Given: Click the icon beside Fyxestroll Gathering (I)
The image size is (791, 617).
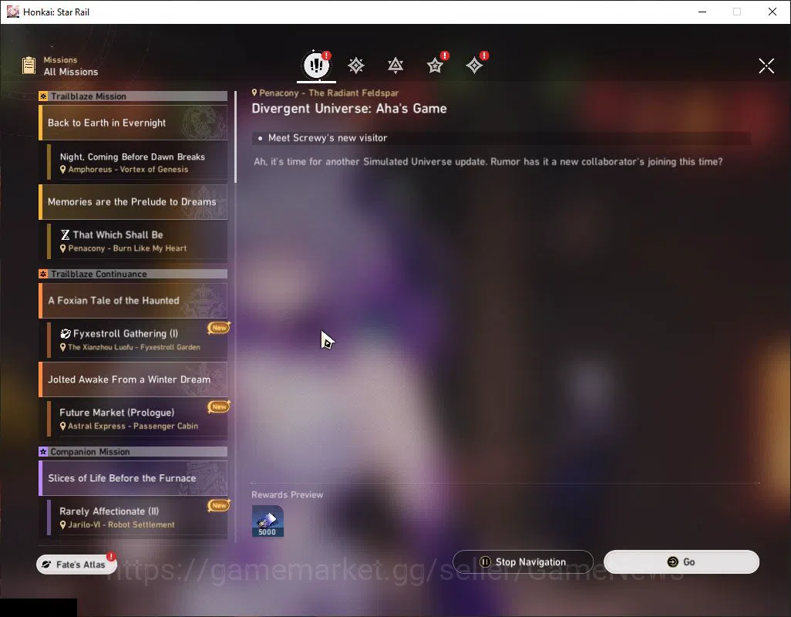Looking at the screenshot, I should click(66, 333).
